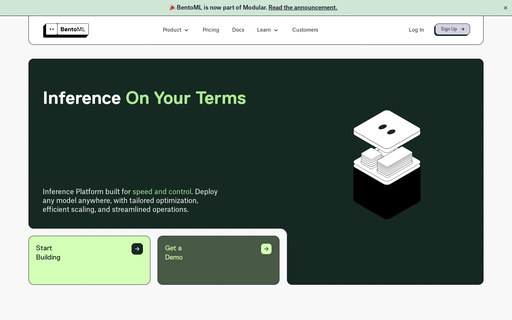Click the Get a Demo card
Screen dimensions: 512x320
[218, 260]
